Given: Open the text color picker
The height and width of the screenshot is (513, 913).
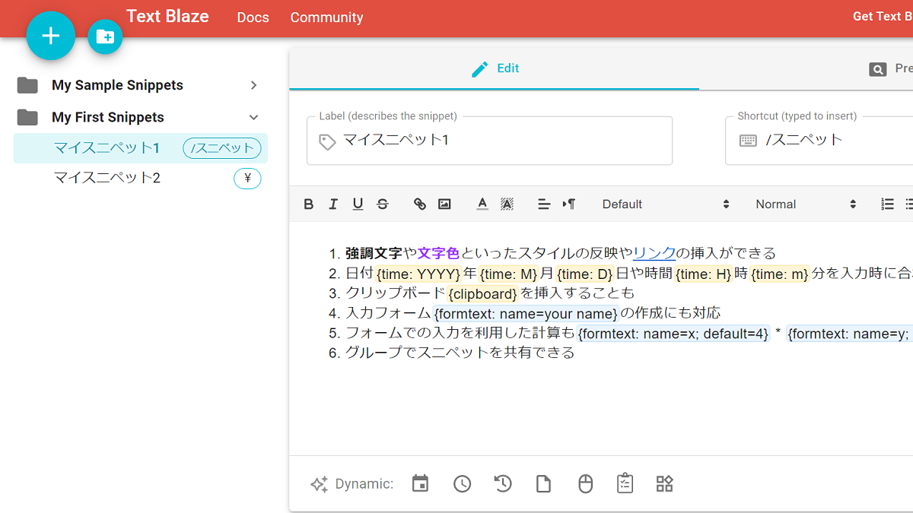Looking at the screenshot, I should [482, 204].
